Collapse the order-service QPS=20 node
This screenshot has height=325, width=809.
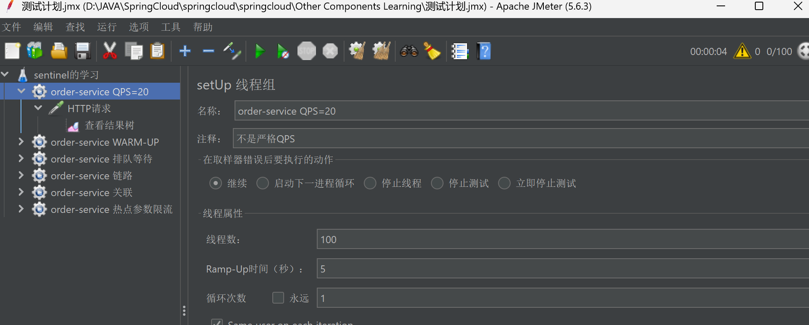tap(21, 91)
